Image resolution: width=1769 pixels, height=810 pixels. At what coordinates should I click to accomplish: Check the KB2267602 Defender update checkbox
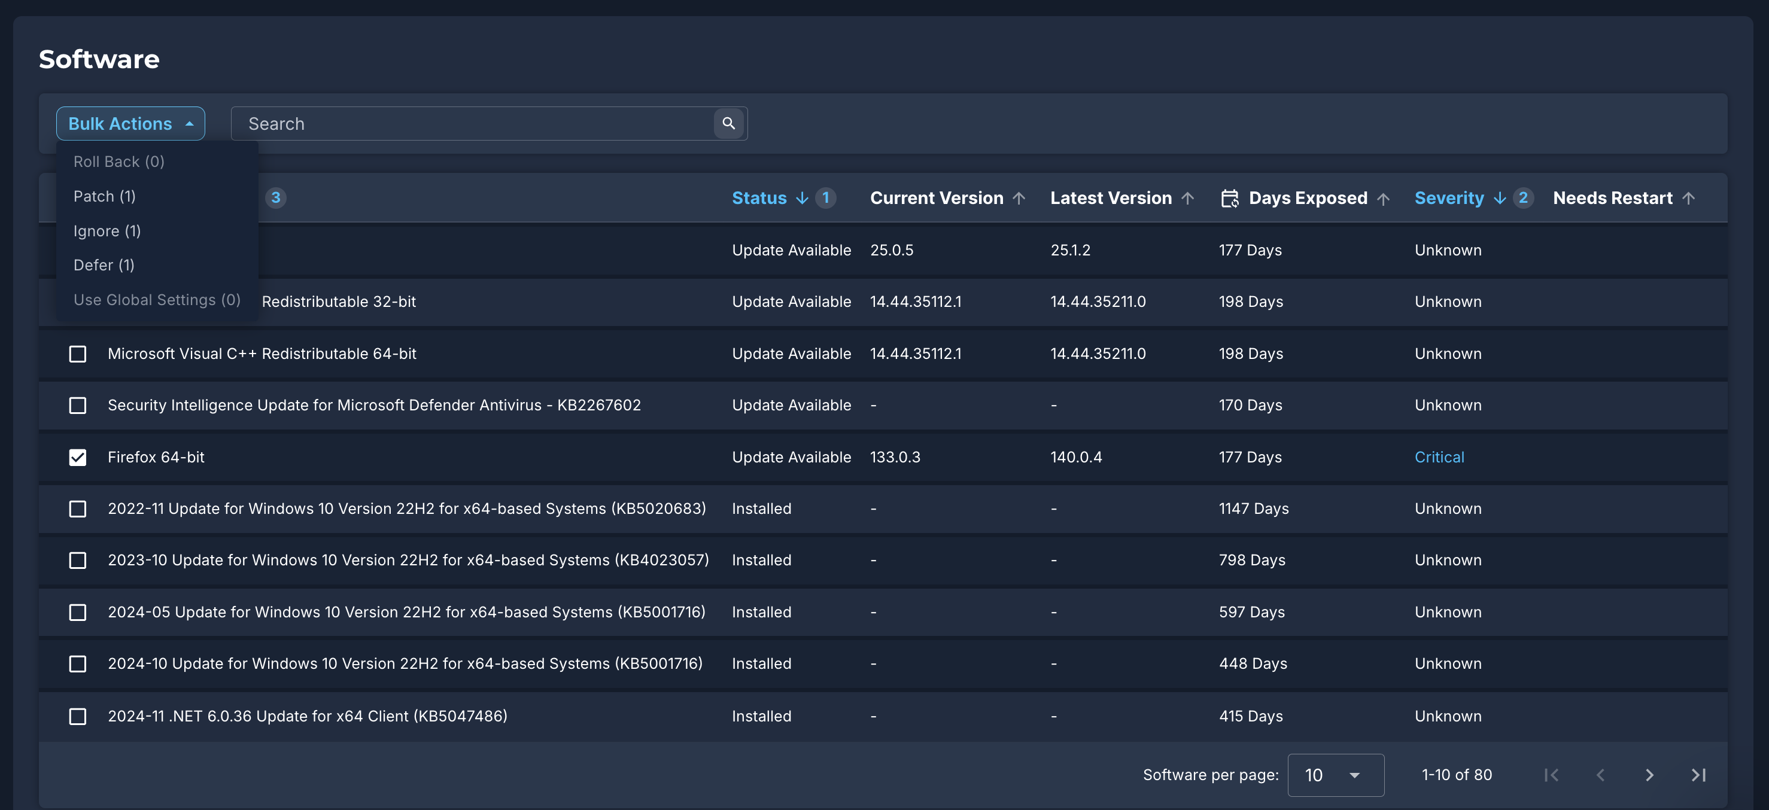tap(78, 405)
